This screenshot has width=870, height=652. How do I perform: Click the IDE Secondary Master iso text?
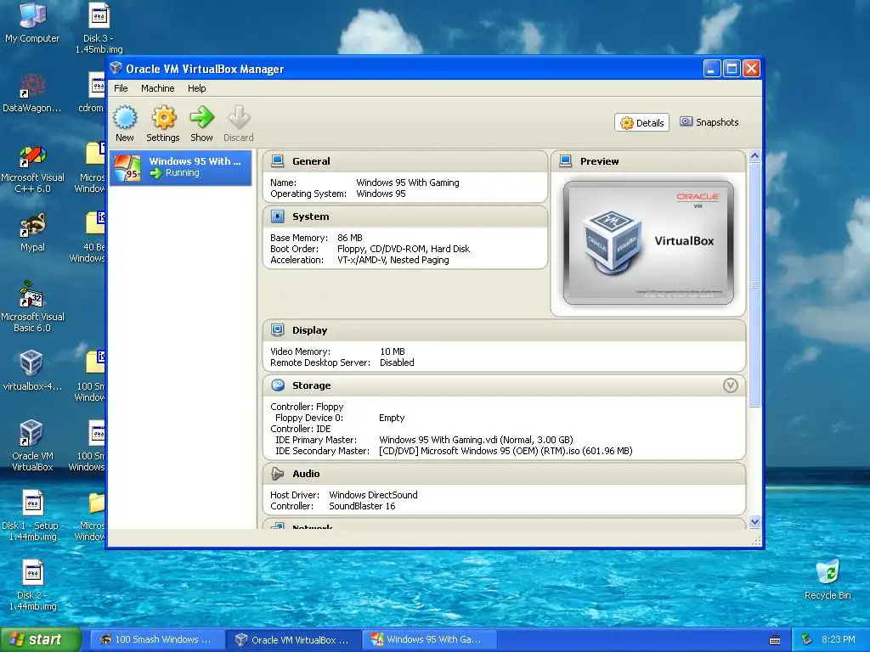(506, 451)
